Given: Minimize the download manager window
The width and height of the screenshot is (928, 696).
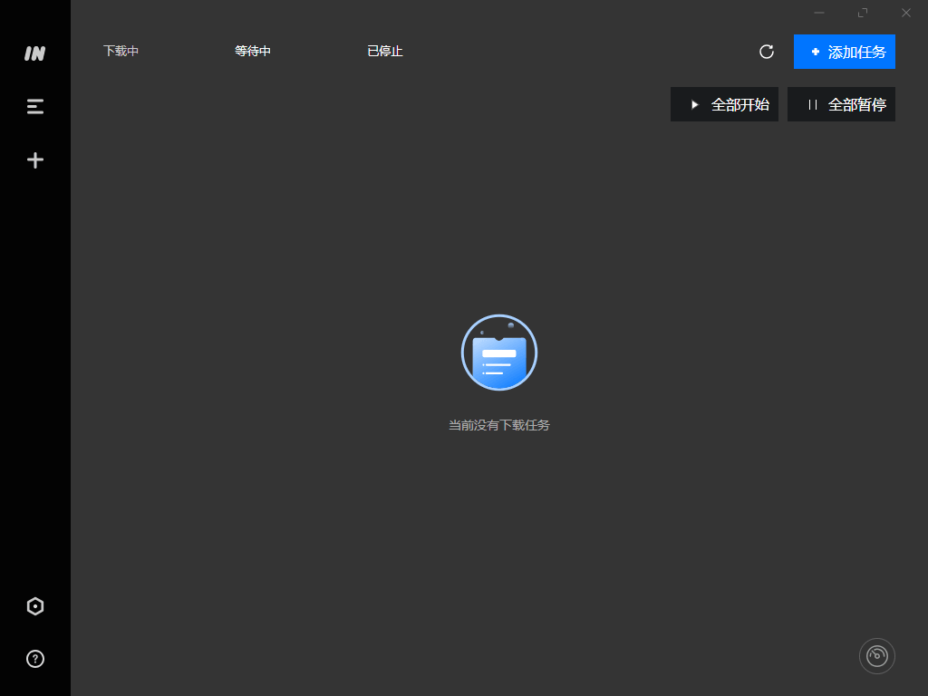Looking at the screenshot, I should (818, 13).
